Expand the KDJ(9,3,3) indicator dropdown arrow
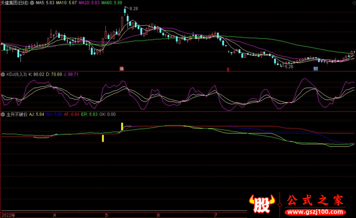This screenshot has width=356, height=218. click(x=3, y=74)
